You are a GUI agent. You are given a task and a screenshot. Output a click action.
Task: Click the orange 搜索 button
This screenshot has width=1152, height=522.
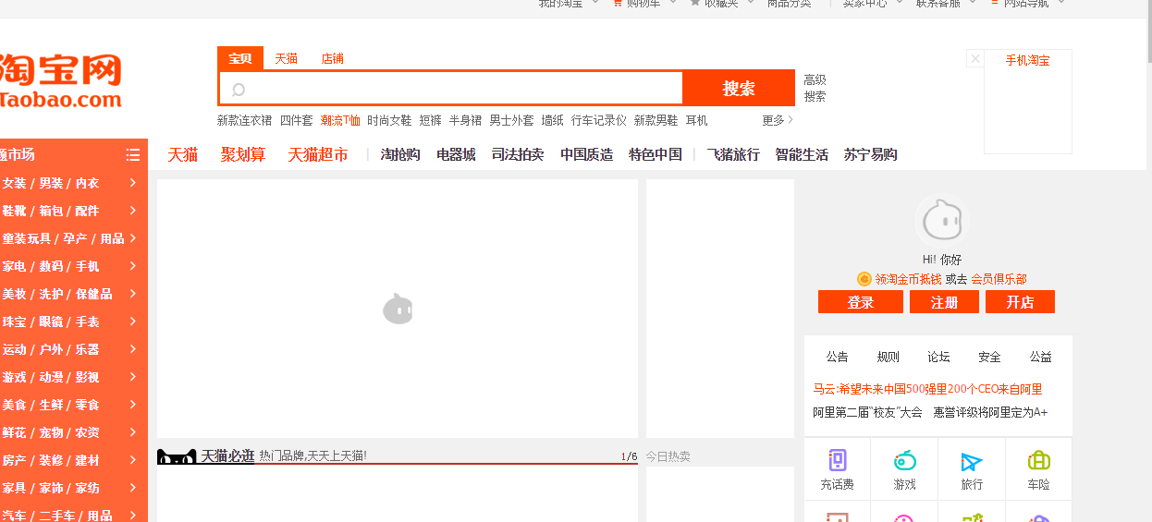tap(739, 89)
